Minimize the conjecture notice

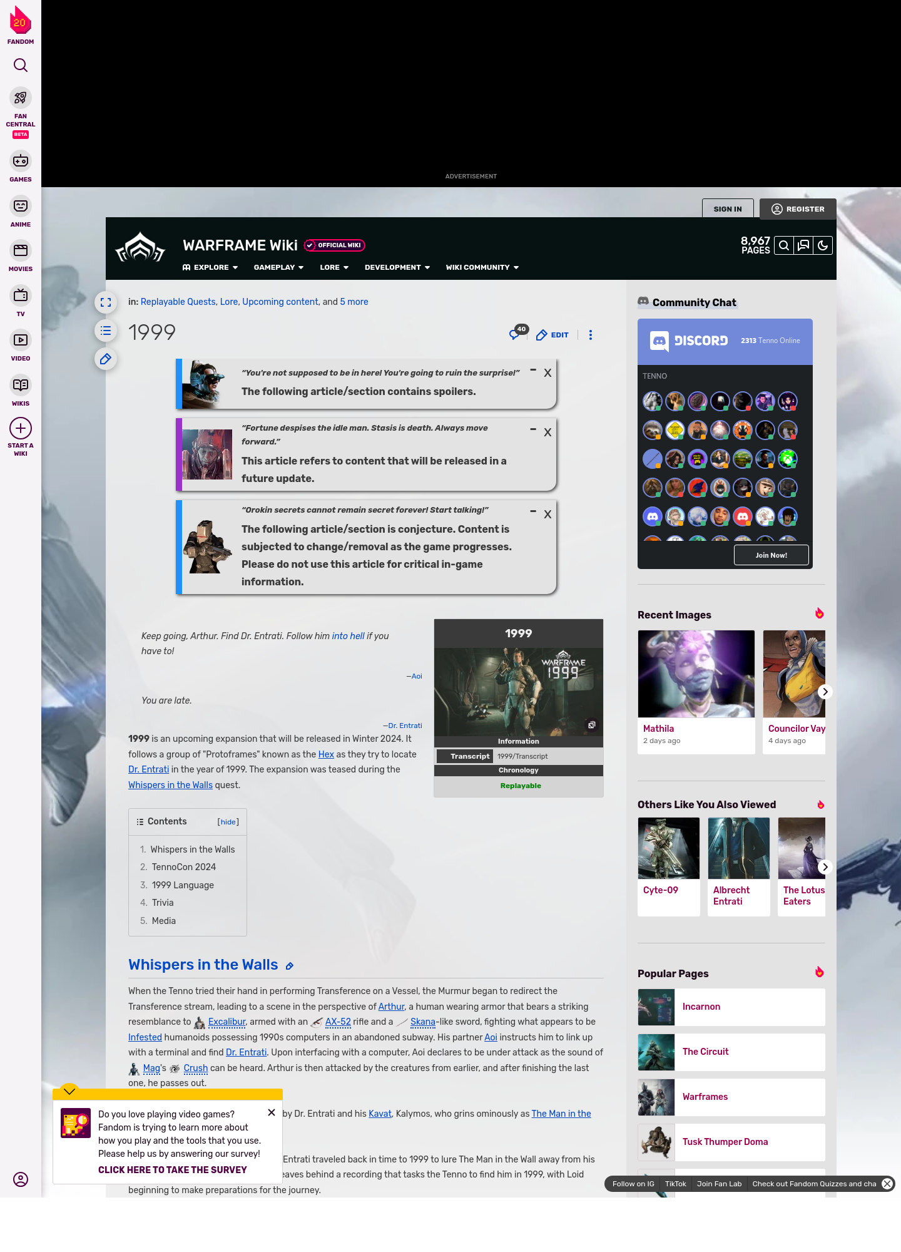(533, 511)
